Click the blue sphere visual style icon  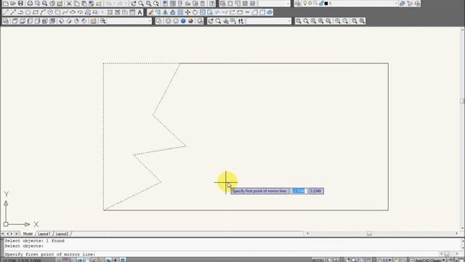pyautogui.click(x=183, y=21)
